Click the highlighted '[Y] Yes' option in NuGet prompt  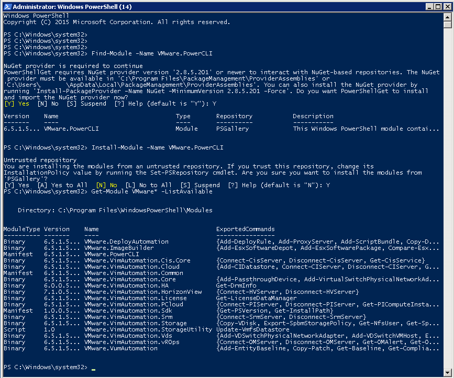pyautogui.click(x=17, y=104)
